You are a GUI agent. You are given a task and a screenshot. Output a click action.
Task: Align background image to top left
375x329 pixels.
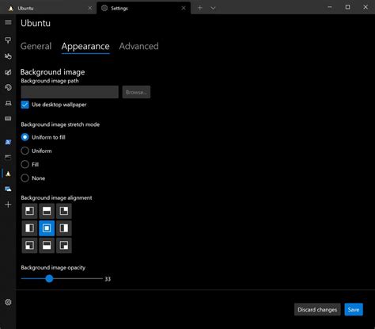click(x=29, y=211)
